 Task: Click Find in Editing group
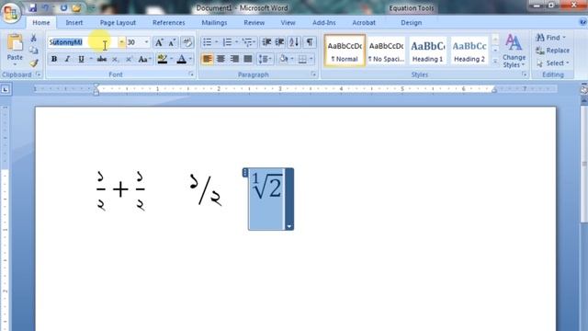click(550, 38)
